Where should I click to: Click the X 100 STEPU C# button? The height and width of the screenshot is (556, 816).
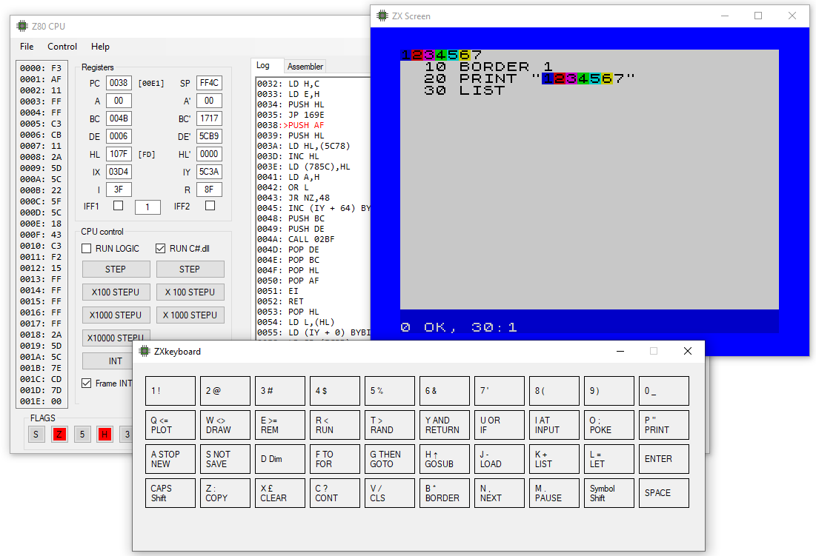pos(190,292)
